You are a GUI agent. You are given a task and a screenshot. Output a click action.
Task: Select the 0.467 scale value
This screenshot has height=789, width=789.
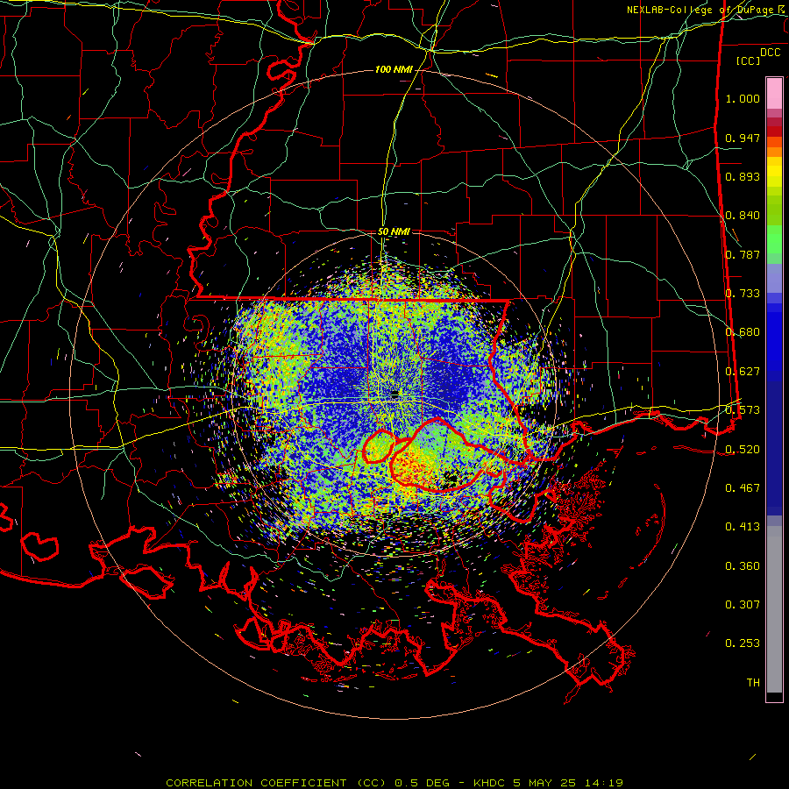pyautogui.click(x=743, y=488)
